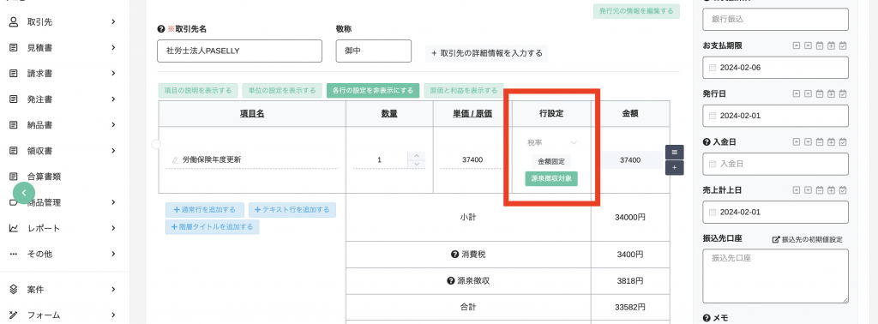
Task: Click the 敬称 field showing 御中
Action: click(374, 51)
